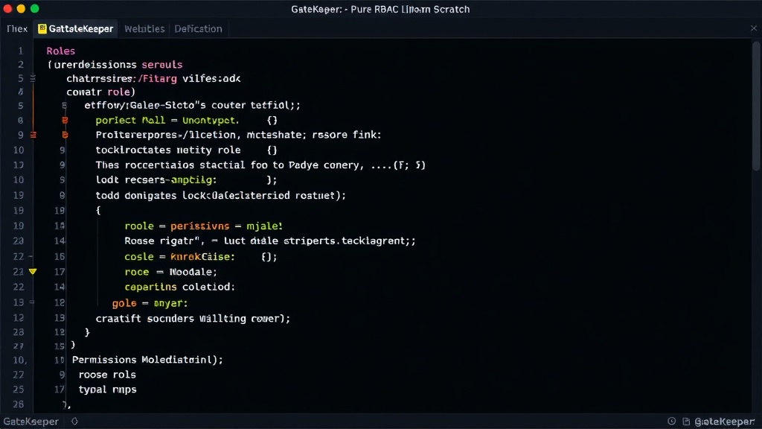Switch to the first tab labeled 'Пех'

click(17, 29)
